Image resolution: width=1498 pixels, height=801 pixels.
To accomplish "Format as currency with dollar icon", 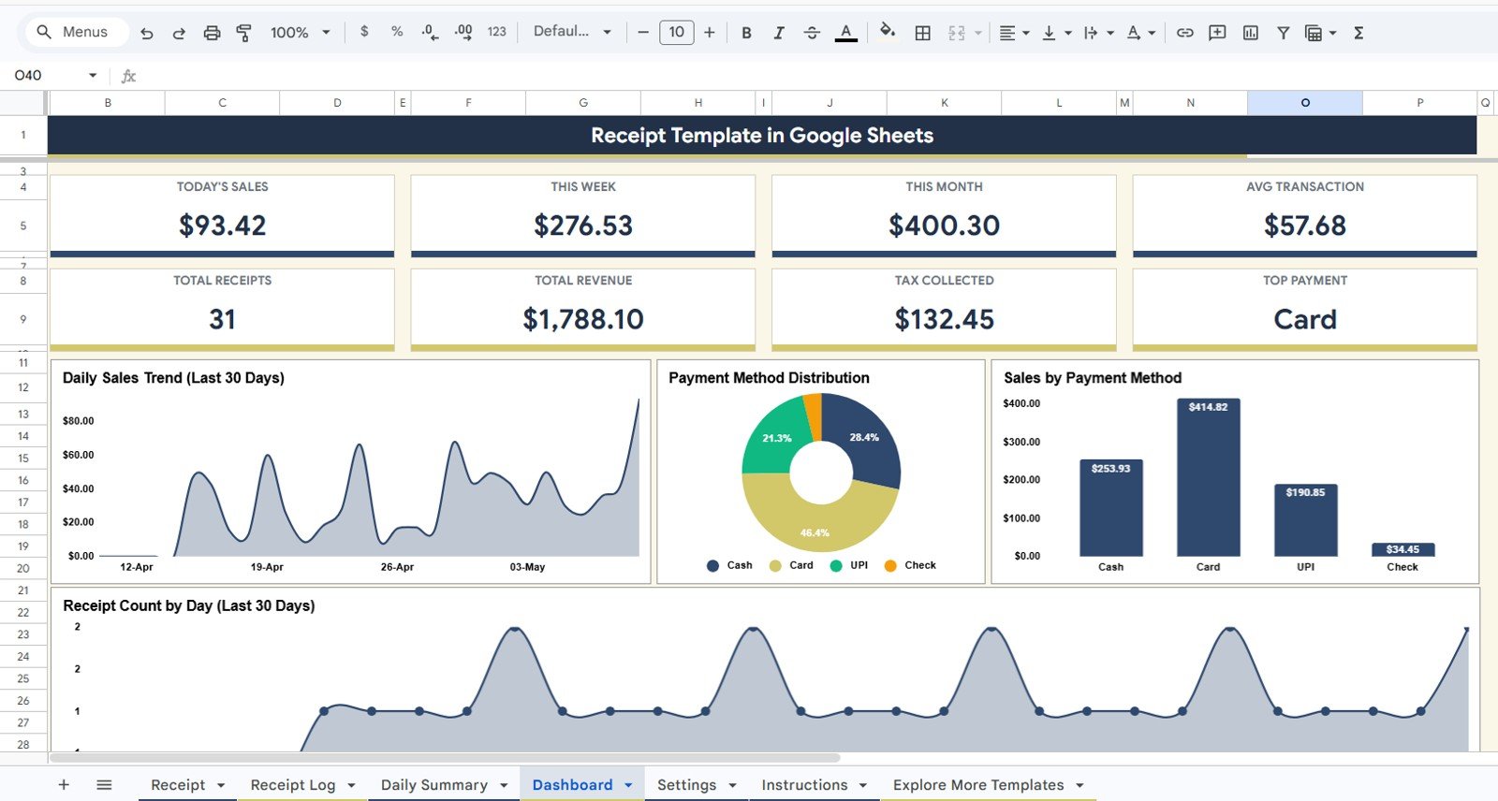I will 364,32.
